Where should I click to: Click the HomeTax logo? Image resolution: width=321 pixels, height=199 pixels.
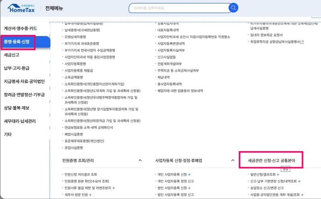(x=21, y=8)
